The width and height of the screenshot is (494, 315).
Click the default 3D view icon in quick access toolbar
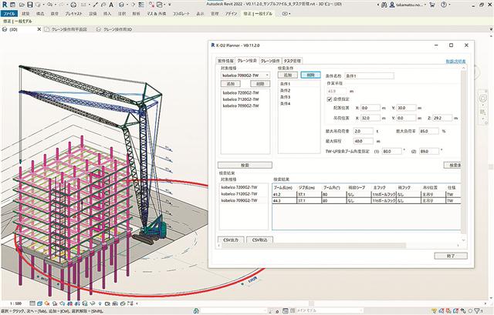(122, 5)
